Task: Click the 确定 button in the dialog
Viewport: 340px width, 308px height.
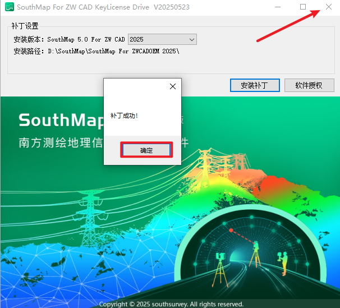Action: (146, 150)
